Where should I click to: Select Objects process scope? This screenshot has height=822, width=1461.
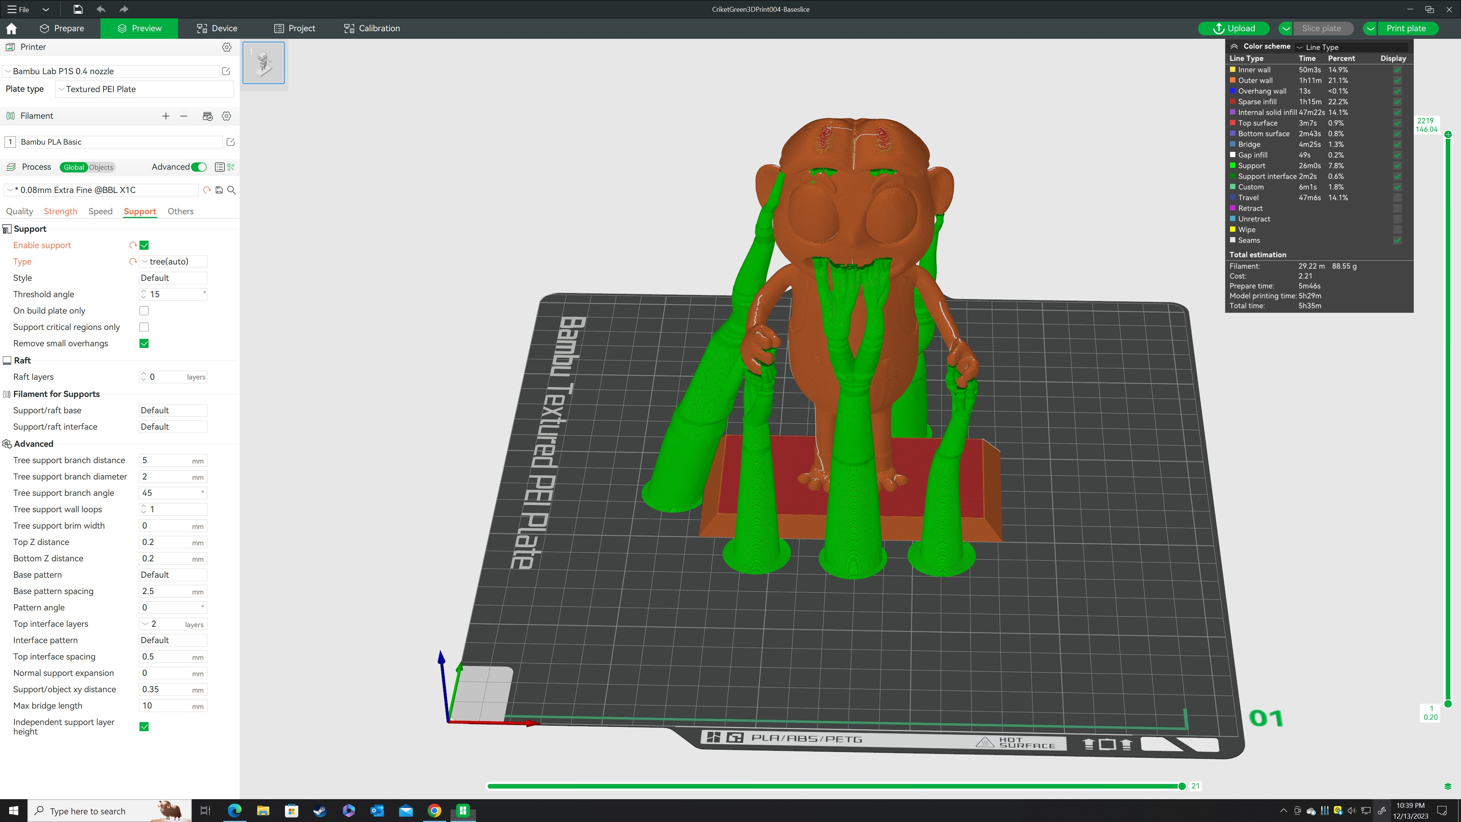pyautogui.click(x=101, y=167)
